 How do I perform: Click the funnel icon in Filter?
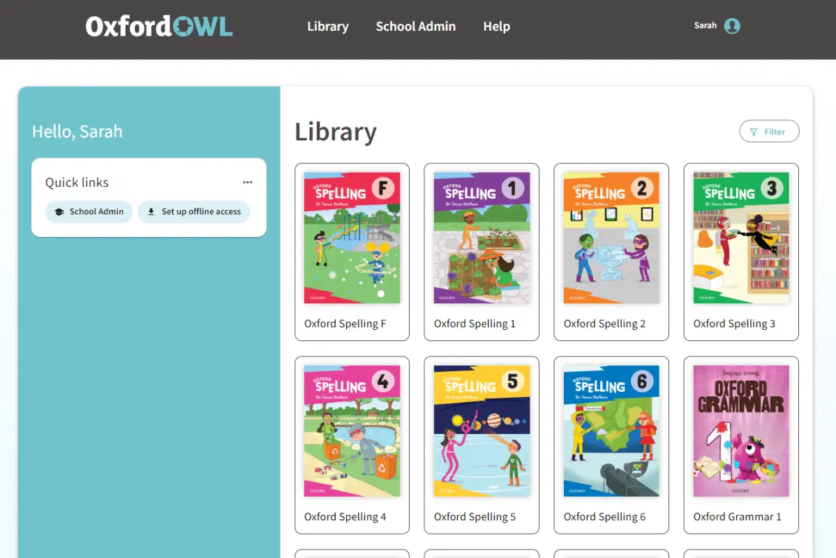[754, 132]
